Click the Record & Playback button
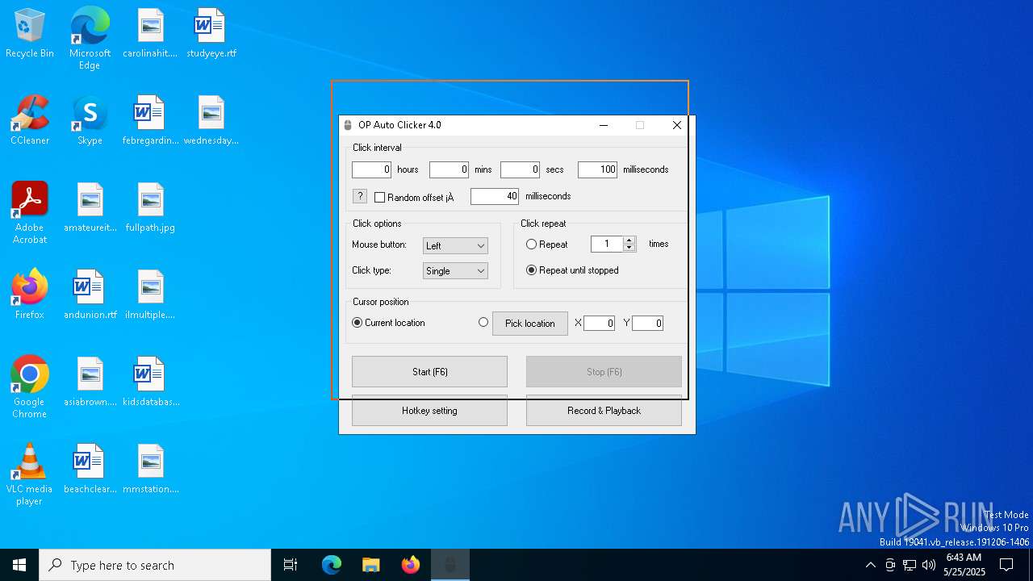The width and height of the screenshot is (1033, 581). (x=604, y=411)
